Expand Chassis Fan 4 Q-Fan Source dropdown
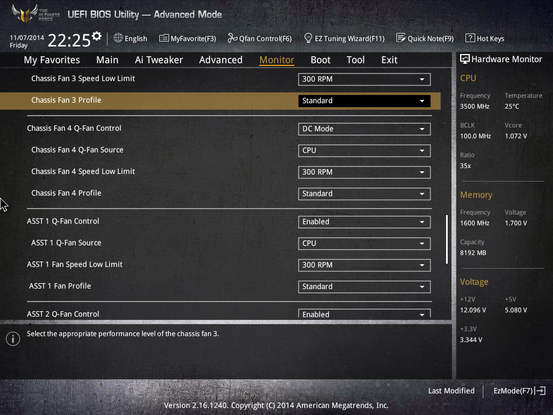This screenshot has height=415, width=553. [365, 150]
